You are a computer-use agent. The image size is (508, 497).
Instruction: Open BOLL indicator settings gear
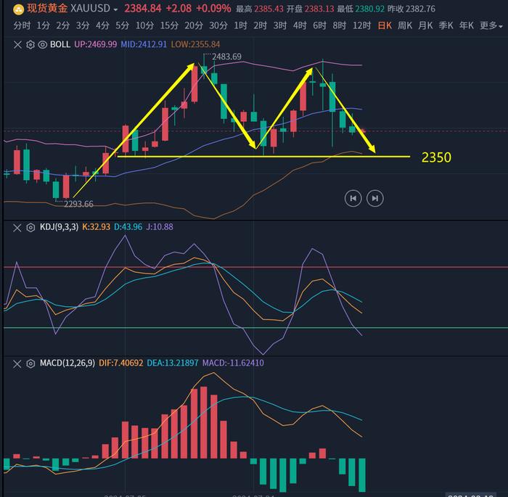pos(30,44)
